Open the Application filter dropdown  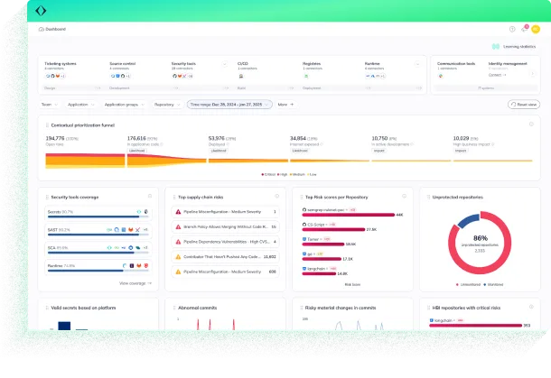(80, 105)
